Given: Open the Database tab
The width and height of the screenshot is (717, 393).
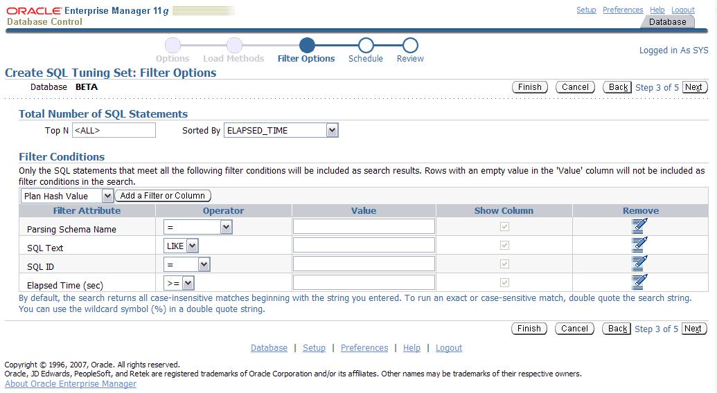Looking at the screenshot, I should 667,22.
